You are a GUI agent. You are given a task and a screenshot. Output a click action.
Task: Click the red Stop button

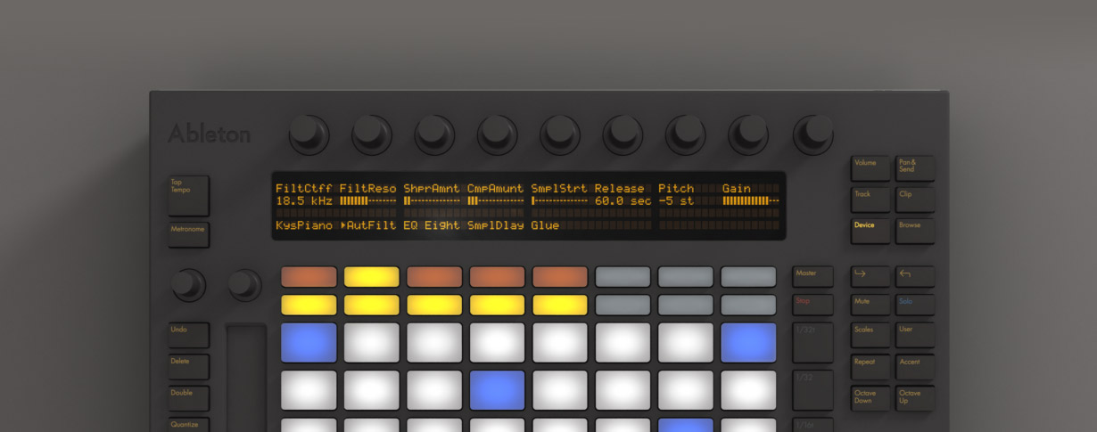[812, 305]
